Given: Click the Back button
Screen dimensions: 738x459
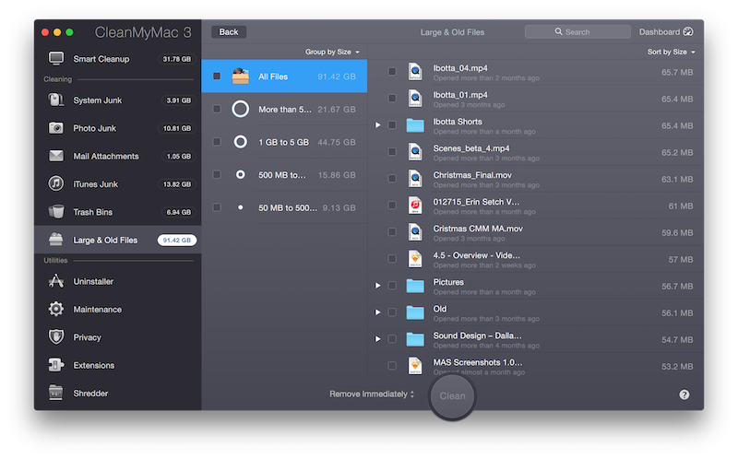Looking at the screenshot, I should click(228, 32).
